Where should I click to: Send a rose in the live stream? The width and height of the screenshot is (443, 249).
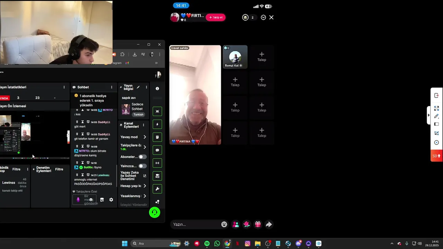click(246, 224)
